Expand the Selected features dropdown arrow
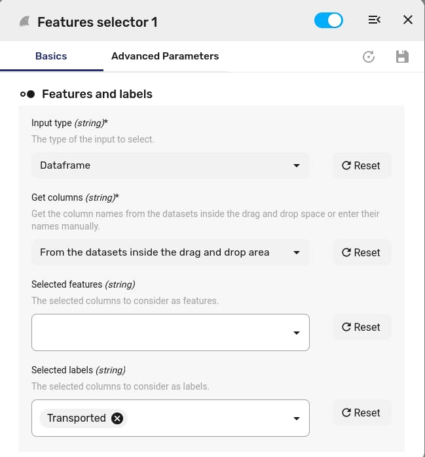The image size is (425, 457). pyautogui.click(x=297, y=333)
